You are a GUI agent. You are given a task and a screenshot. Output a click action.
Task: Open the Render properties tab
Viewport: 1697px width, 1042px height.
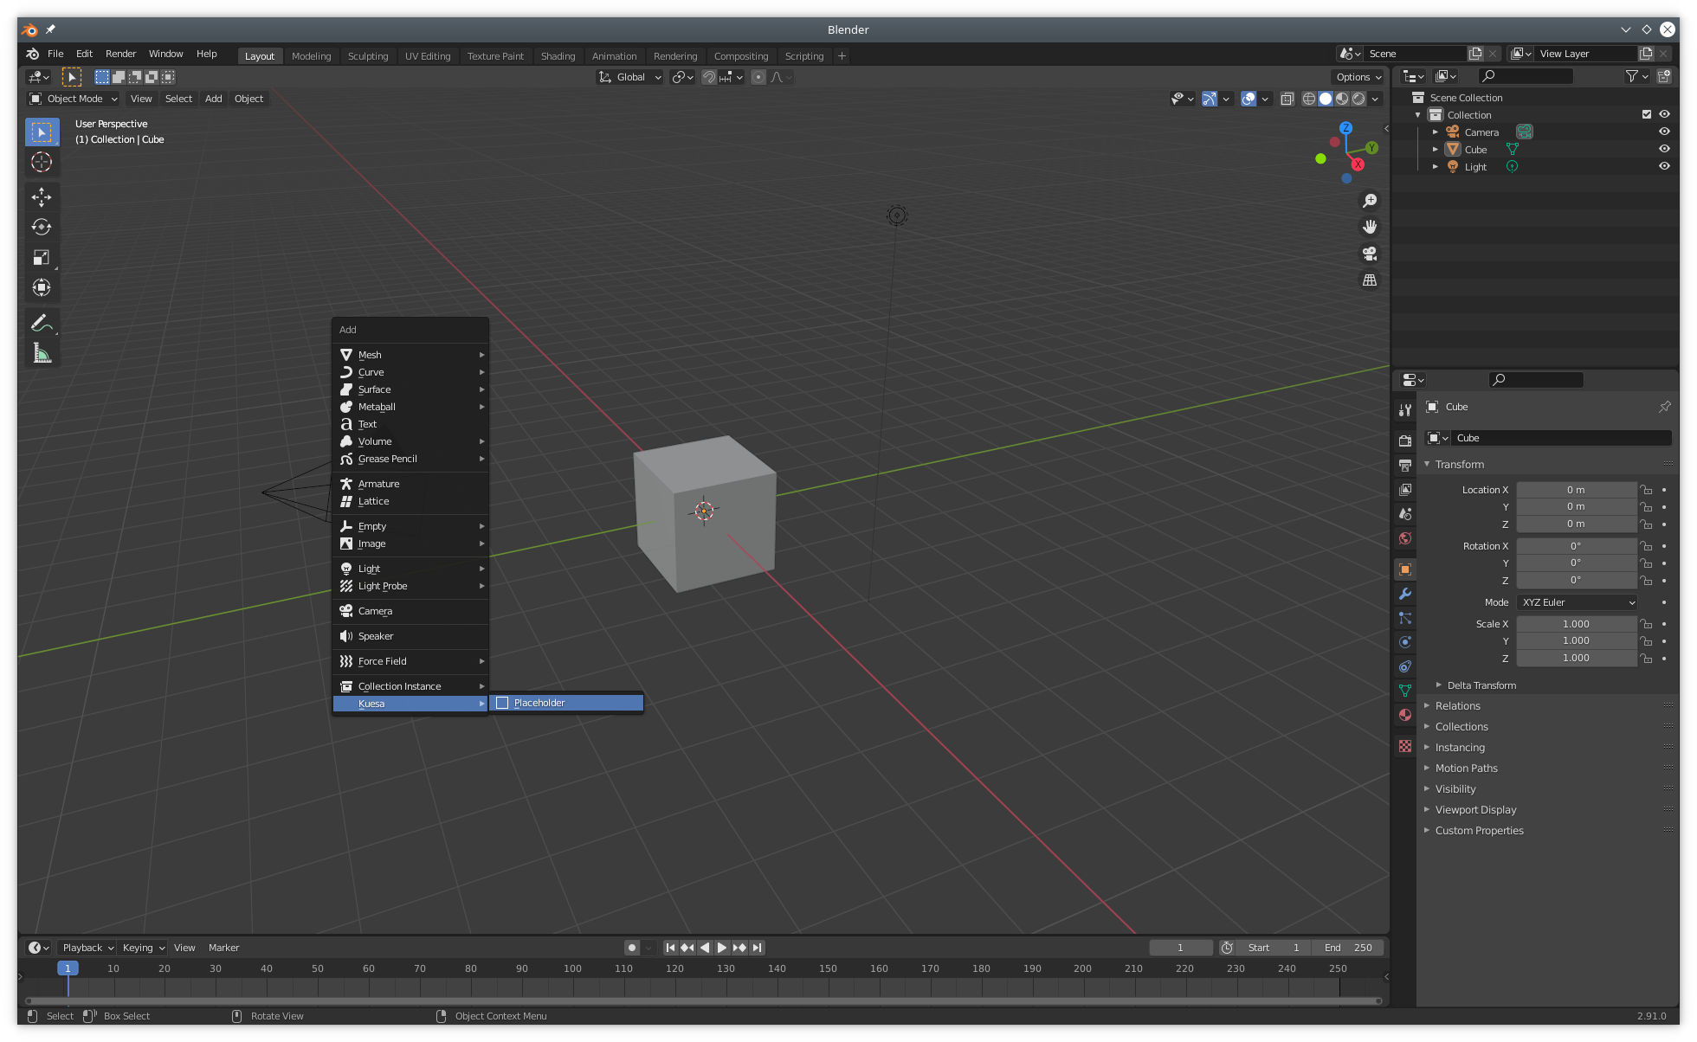click(1405, 441)
